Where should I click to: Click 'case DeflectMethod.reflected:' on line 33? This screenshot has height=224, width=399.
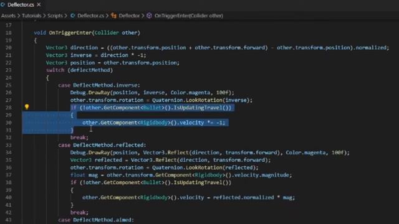(x=102, y=145)
